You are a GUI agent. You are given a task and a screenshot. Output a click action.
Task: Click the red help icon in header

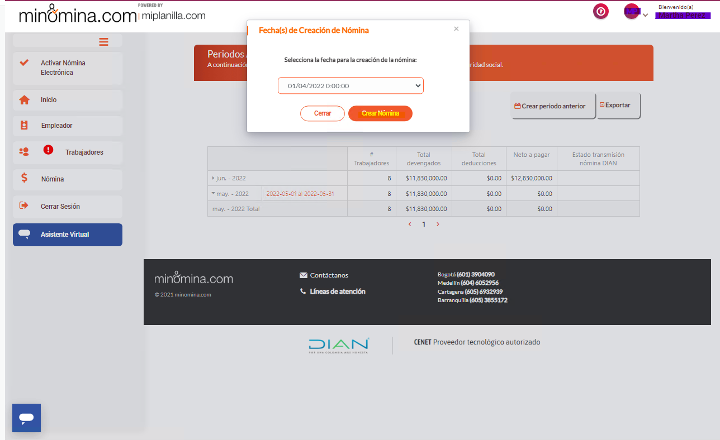(x=601, y=11)
